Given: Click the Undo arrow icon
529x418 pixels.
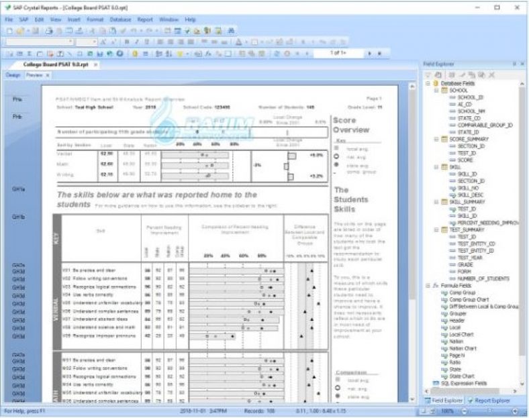Looking at the screenshot, I should [134, 31].
